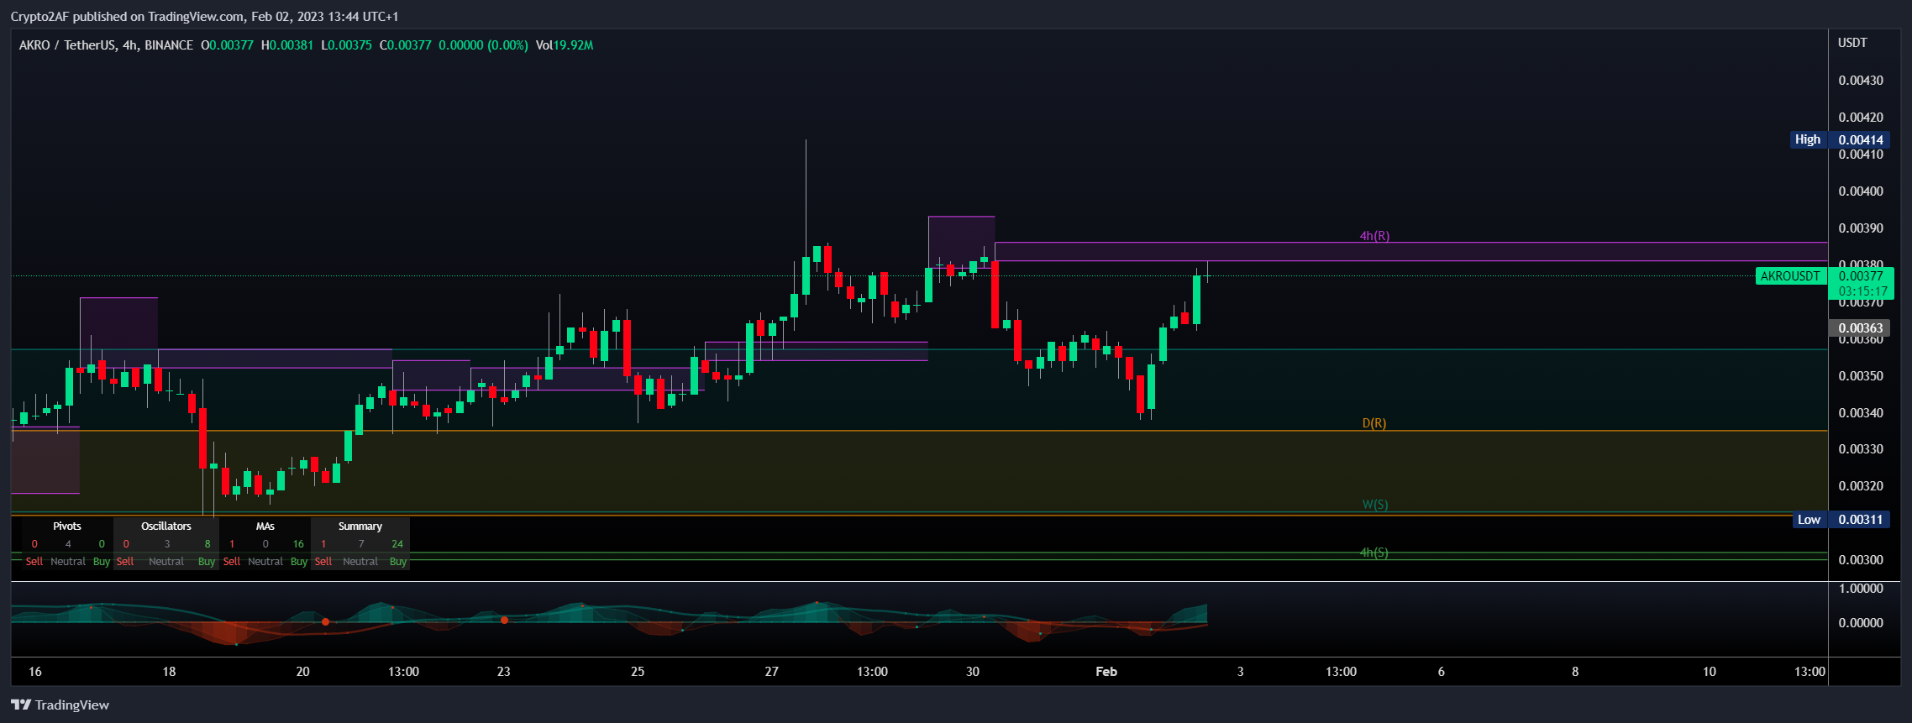The height and width of the screenshot is (723, 1912).
Task: Click the Neutral label in the MAs column
Action: tap(265, 562)
